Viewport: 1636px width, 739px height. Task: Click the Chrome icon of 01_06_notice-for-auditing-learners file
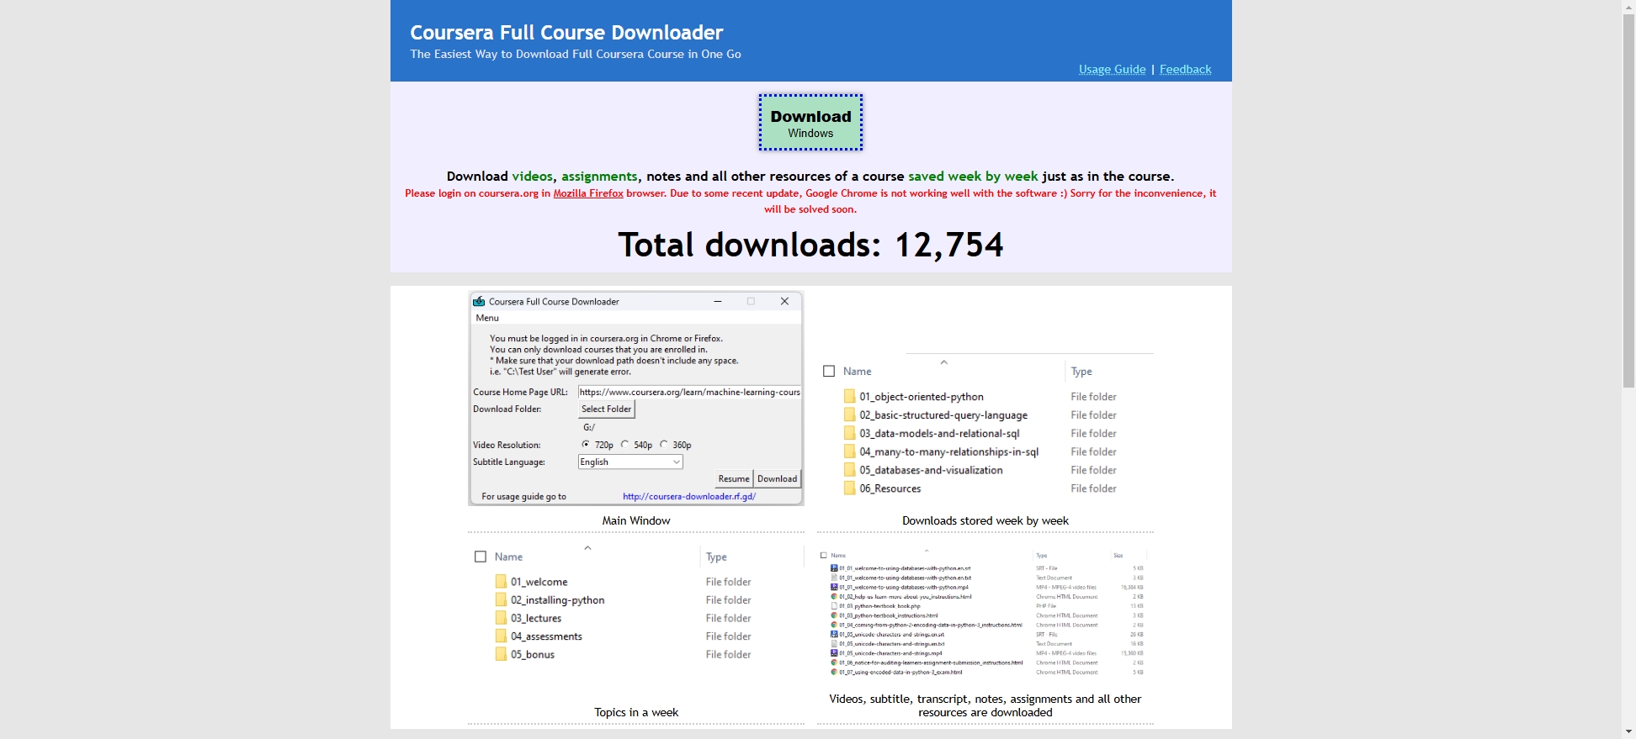pyautogui.click(x=834, y=662)
